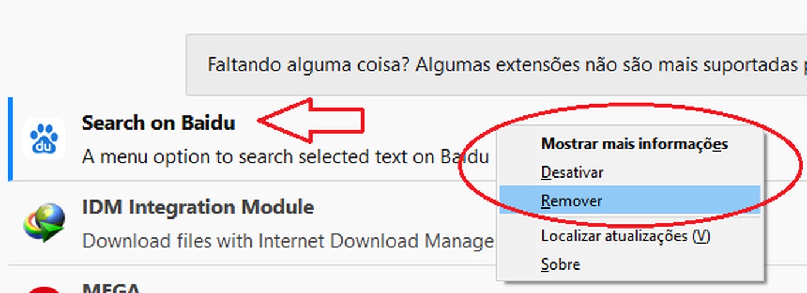Select the highlighted 'Remover' menu entry
Screen dimensions: 807x293
click(630, 200)
